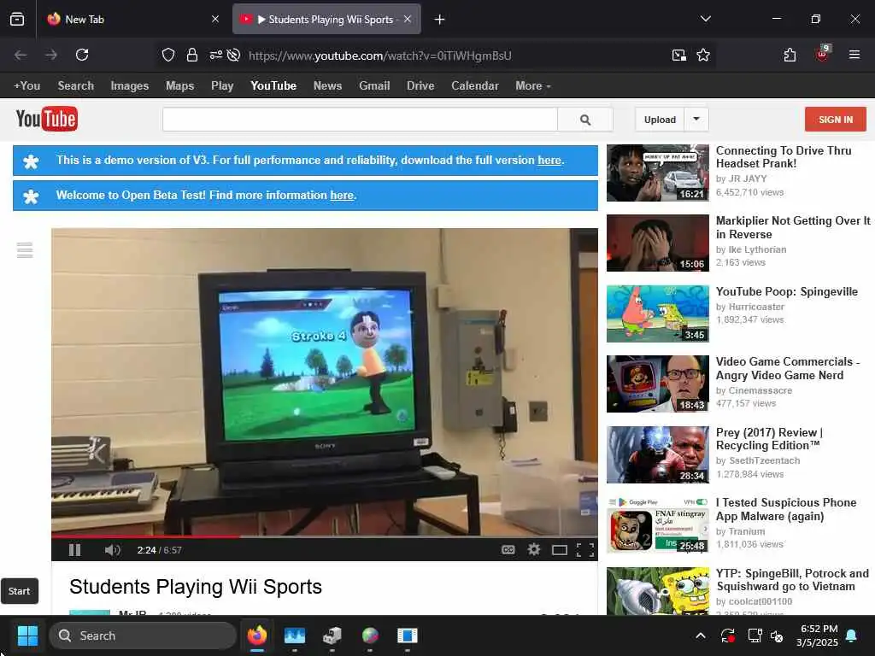Visit Cinemassacre channel link
The height and width of the screenshot is (656, 875).
pos(760,390)
